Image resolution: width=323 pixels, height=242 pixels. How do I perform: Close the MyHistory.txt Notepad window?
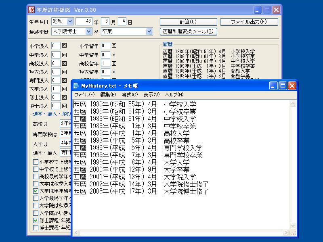[x=292, y=86]
